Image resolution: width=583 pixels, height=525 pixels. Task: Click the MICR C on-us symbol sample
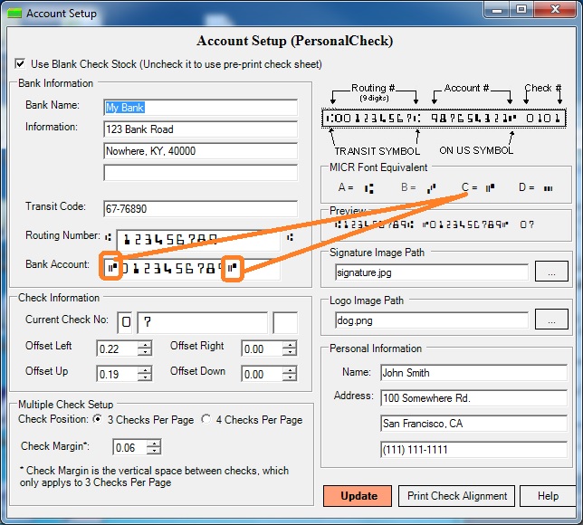(x=490, y=187)
